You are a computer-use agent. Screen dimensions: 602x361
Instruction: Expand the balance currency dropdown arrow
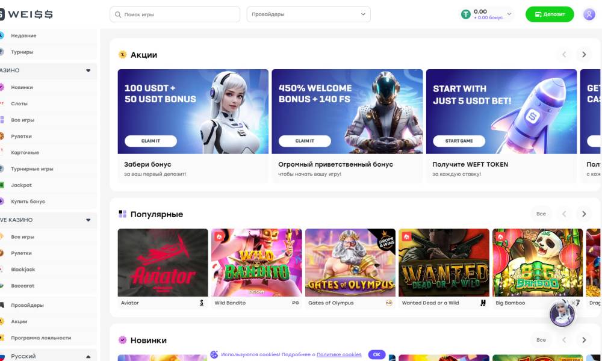click(509, 14)
